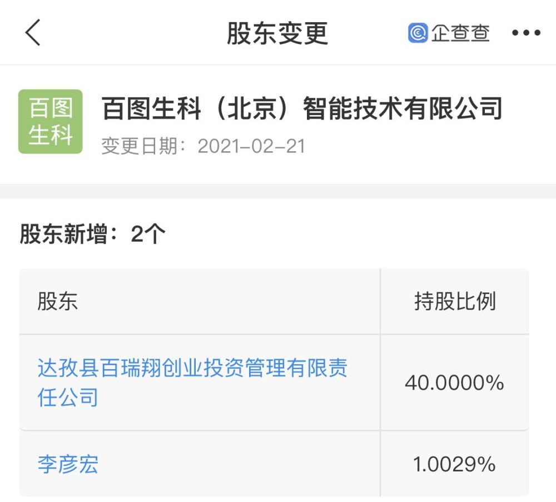
Task: Tap the grey separator band below company header
Action: 278,191
